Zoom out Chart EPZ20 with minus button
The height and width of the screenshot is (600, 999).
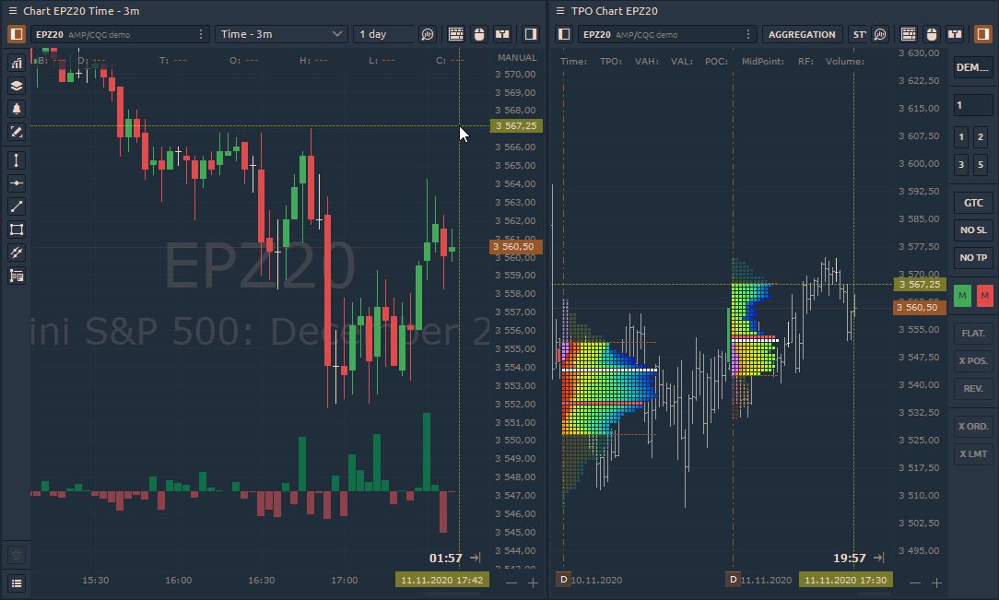pyautogui.click(x=511, y=582)
